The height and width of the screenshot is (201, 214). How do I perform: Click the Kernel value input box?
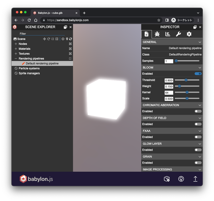[x=169, y=93]
